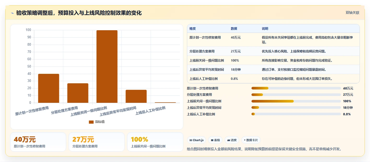Click the 双轴关联 label in header
Image resolution: width=370 pixels, height=162 pixels.
pyautogui.click(x=353, y=13)
